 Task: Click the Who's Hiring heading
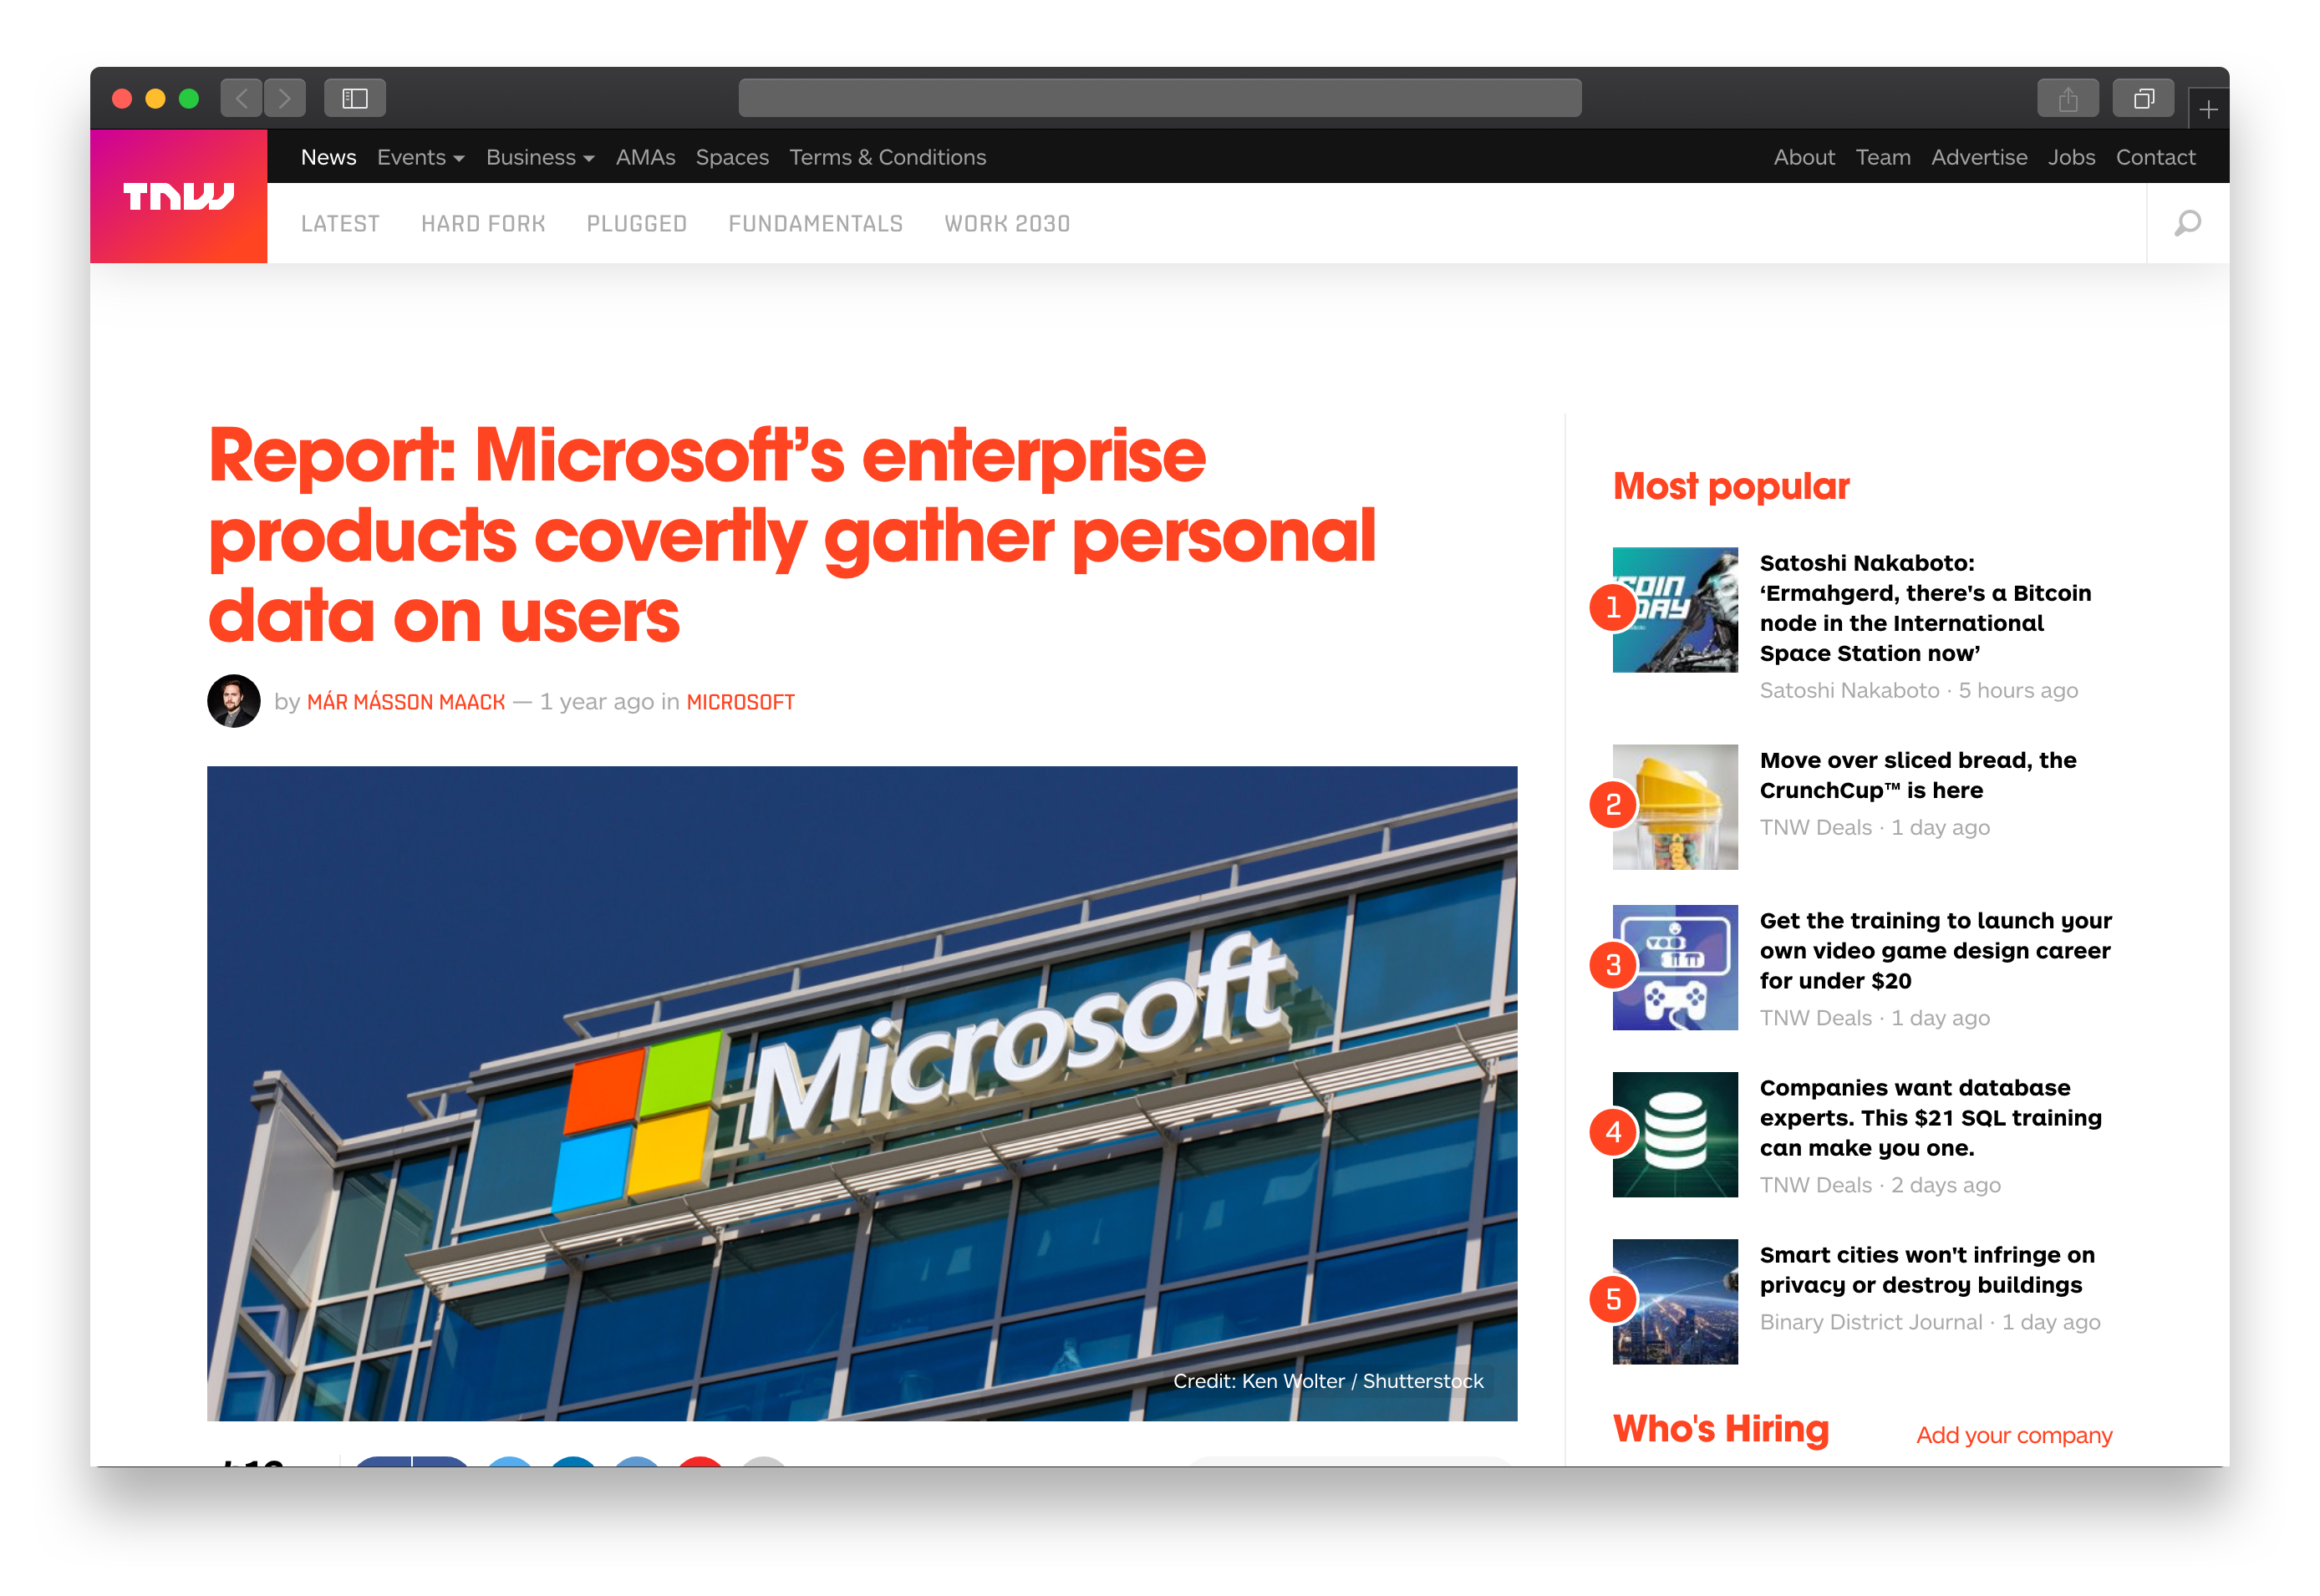tap(1721, 1429)
